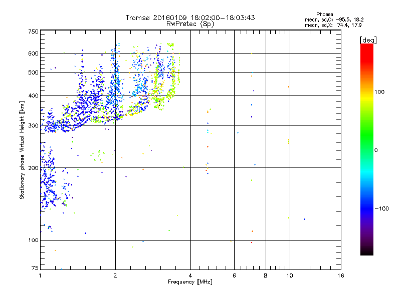Click the '100' color bar tick label

point(379,92)
